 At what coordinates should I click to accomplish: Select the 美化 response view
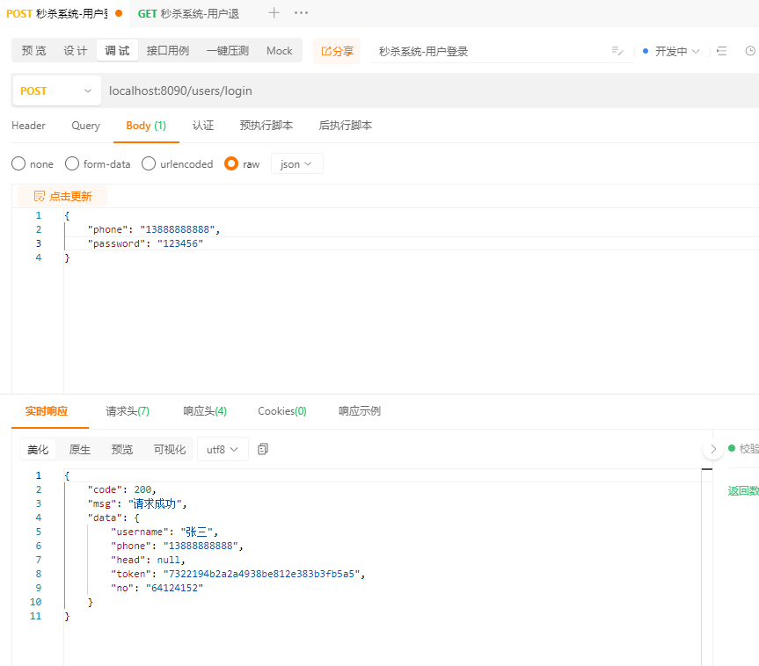pyautogui.click(x=38, y=449)
